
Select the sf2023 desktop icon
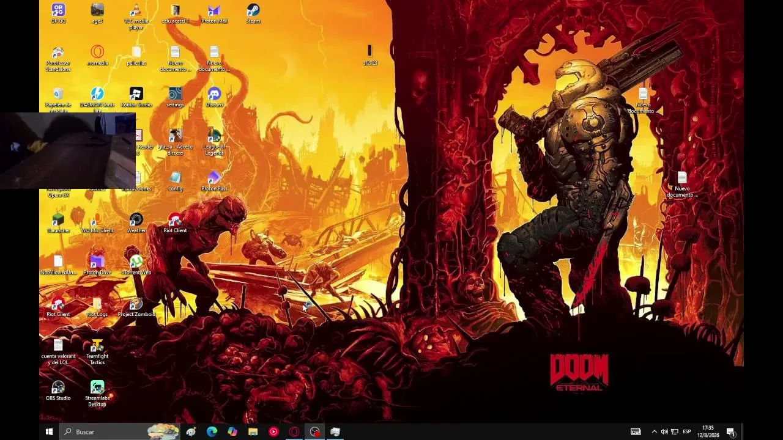pyautogui.click(x=370, y=56)
